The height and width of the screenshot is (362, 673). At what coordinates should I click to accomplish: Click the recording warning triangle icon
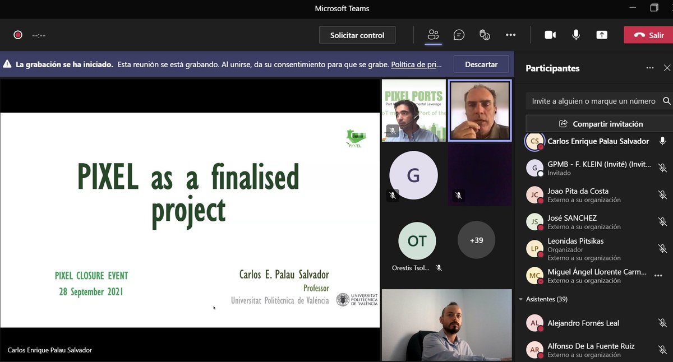coord(7,64)
